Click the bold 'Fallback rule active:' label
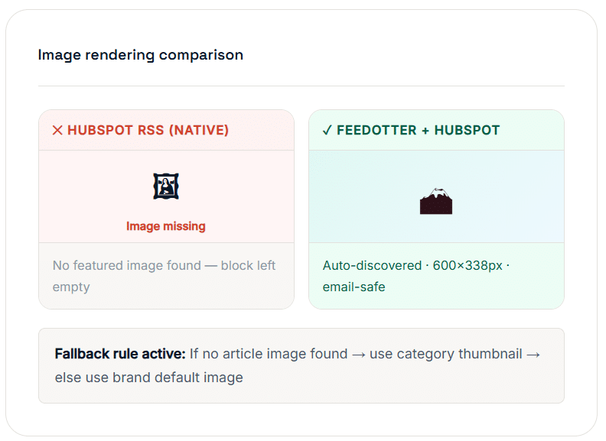Screen dimensions: 606x441 (120, 354)
